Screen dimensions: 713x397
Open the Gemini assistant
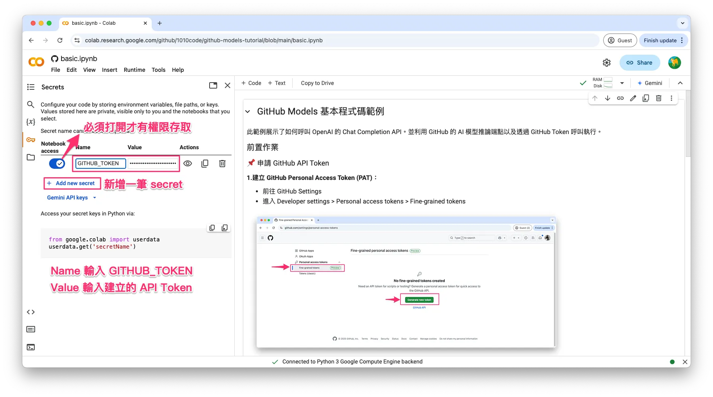pyautogui.click(x=650, y=83)
